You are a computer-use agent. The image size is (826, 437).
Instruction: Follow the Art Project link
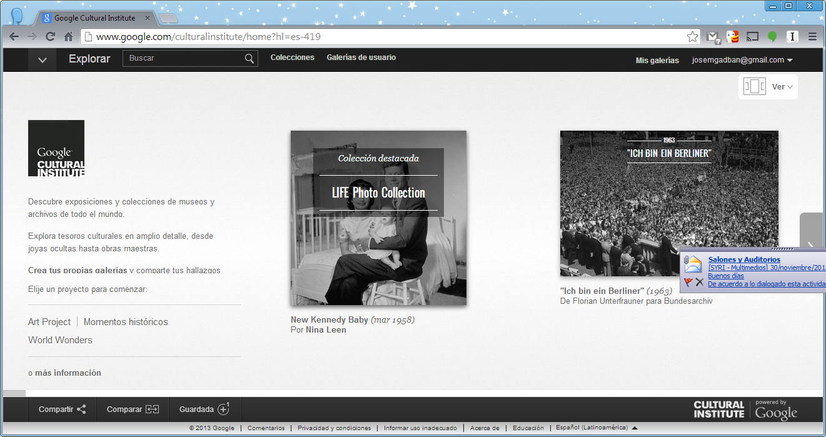[x=49, y=322]
